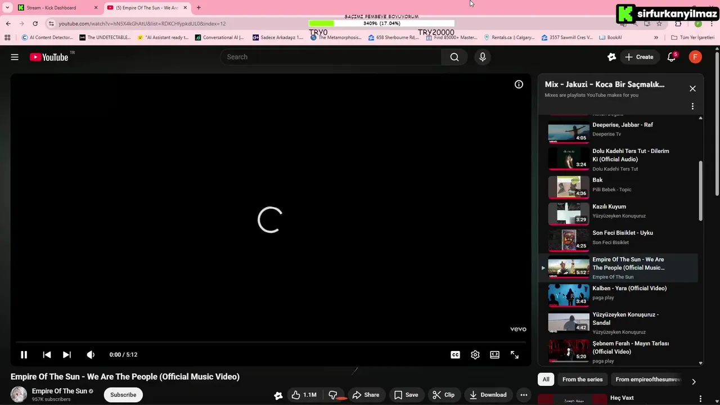Close the Kick Dashboard browser tab

(96, 8)
